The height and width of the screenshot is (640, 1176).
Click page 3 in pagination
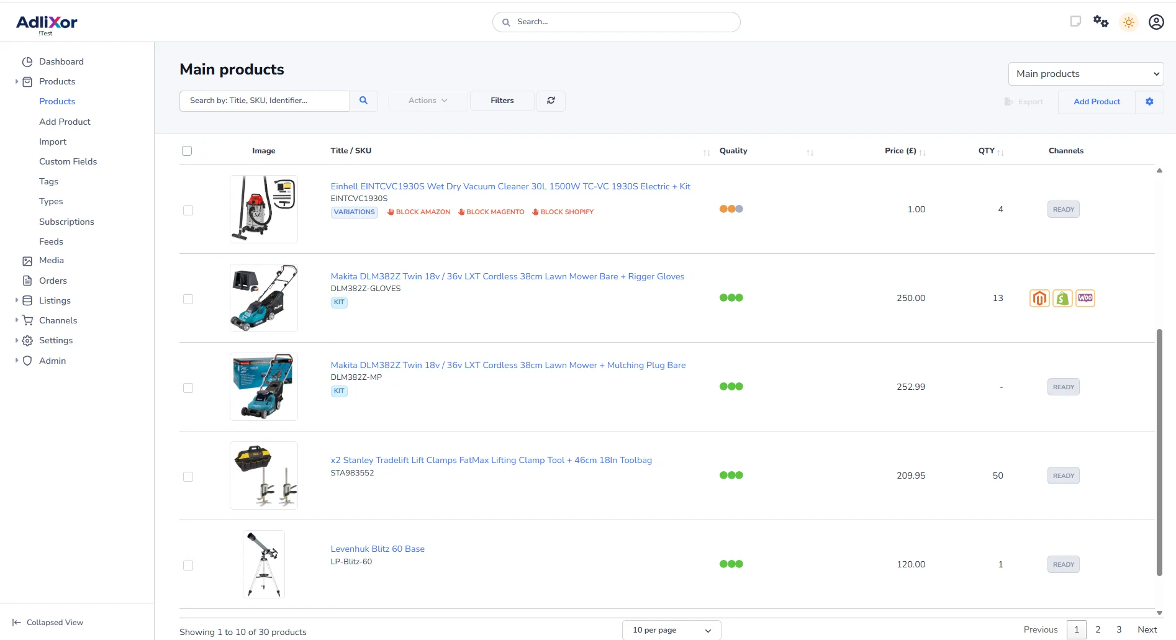tap(1118, 629)
